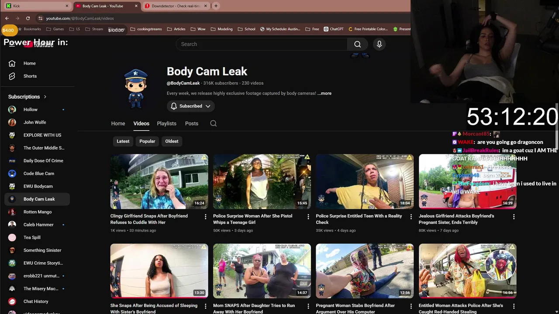Open Hollow subscription channel
The width and height of the screenshot is (559, 314).
(37, 109)
